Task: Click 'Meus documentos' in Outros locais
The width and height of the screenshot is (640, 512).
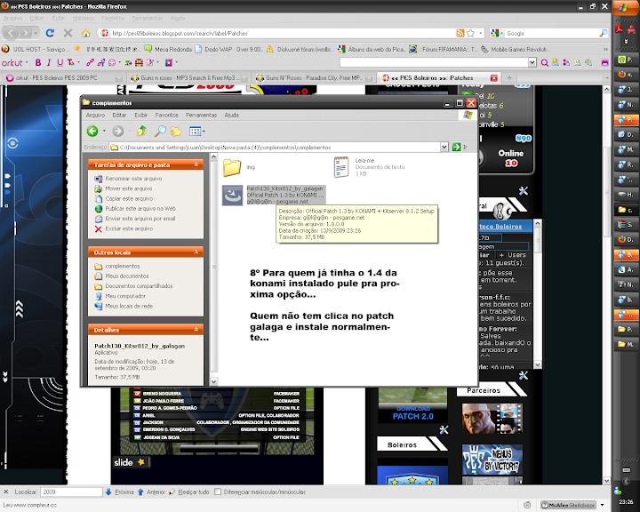Action: [126, 276]
